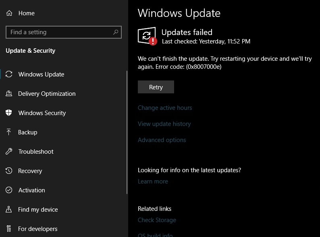Open the OS build info link
Image resolution: width=320 pixels, height=237 pixels.
tap(155, 235)
